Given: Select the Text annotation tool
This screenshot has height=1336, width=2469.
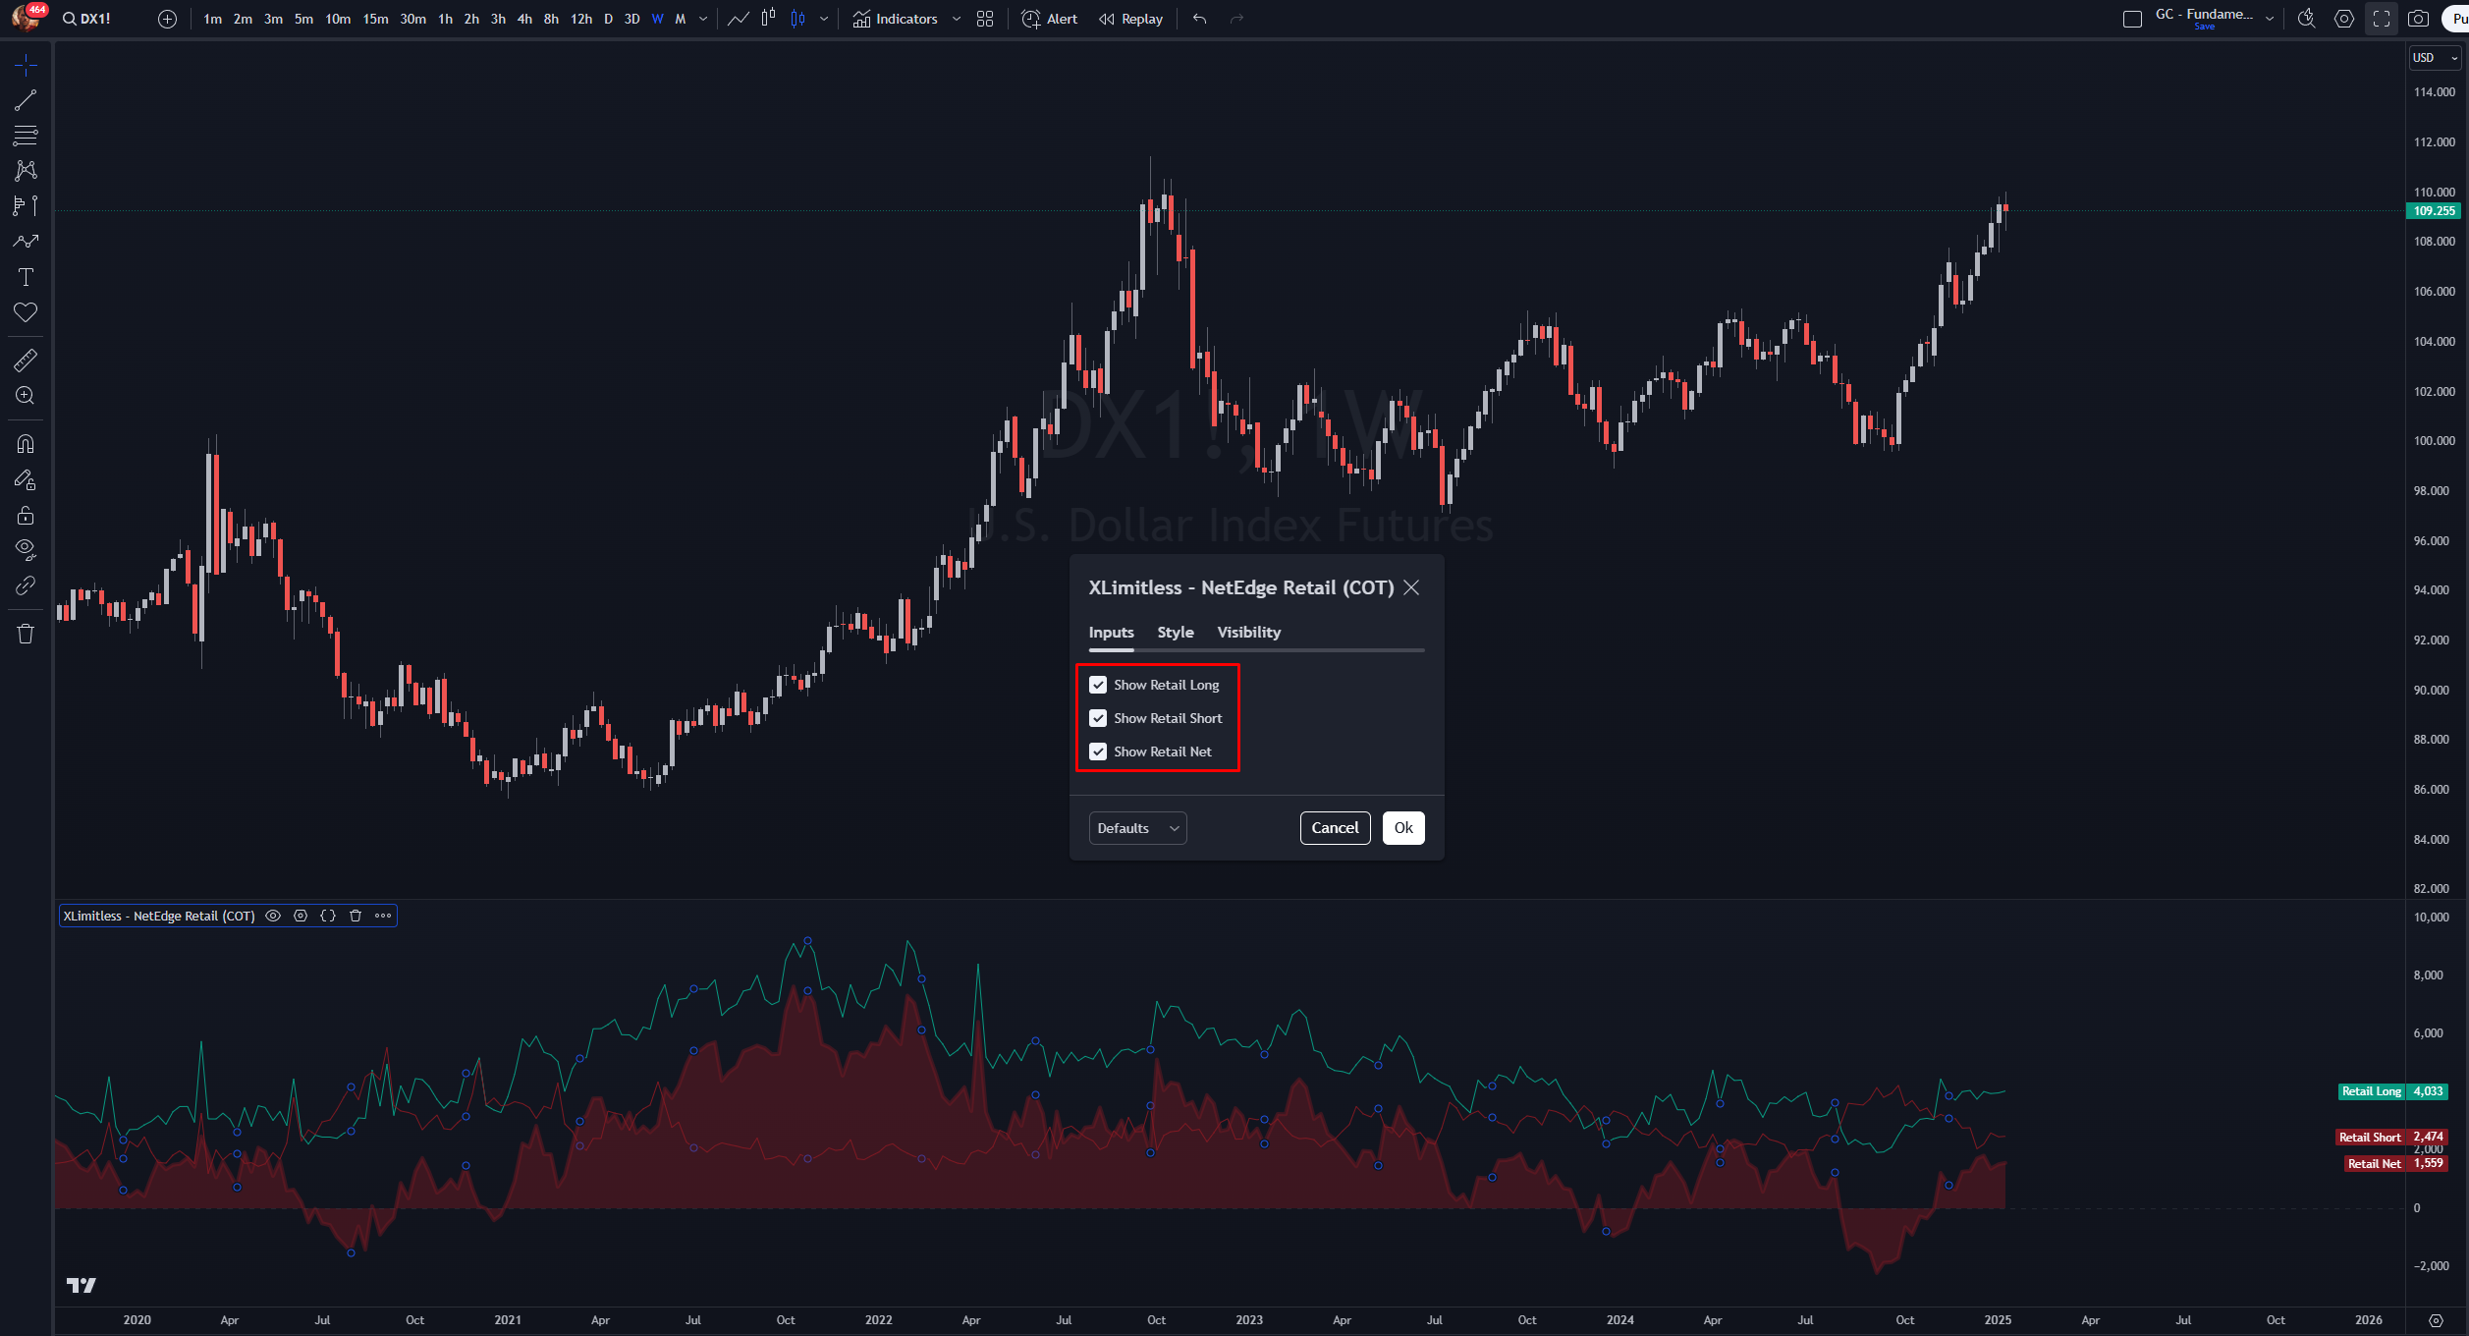Looking at the screenshot, I should pyautogui.click(x=26, y=277).
